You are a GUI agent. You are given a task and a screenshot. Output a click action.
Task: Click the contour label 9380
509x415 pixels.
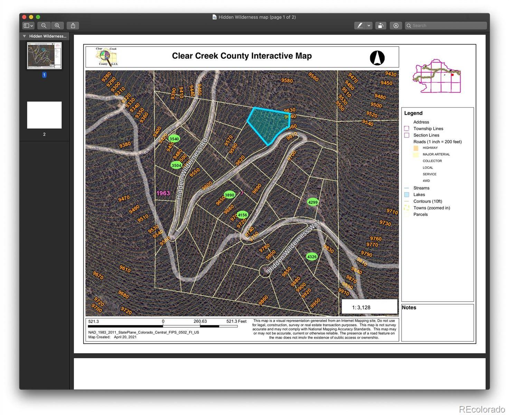click(x=125, y=145)
